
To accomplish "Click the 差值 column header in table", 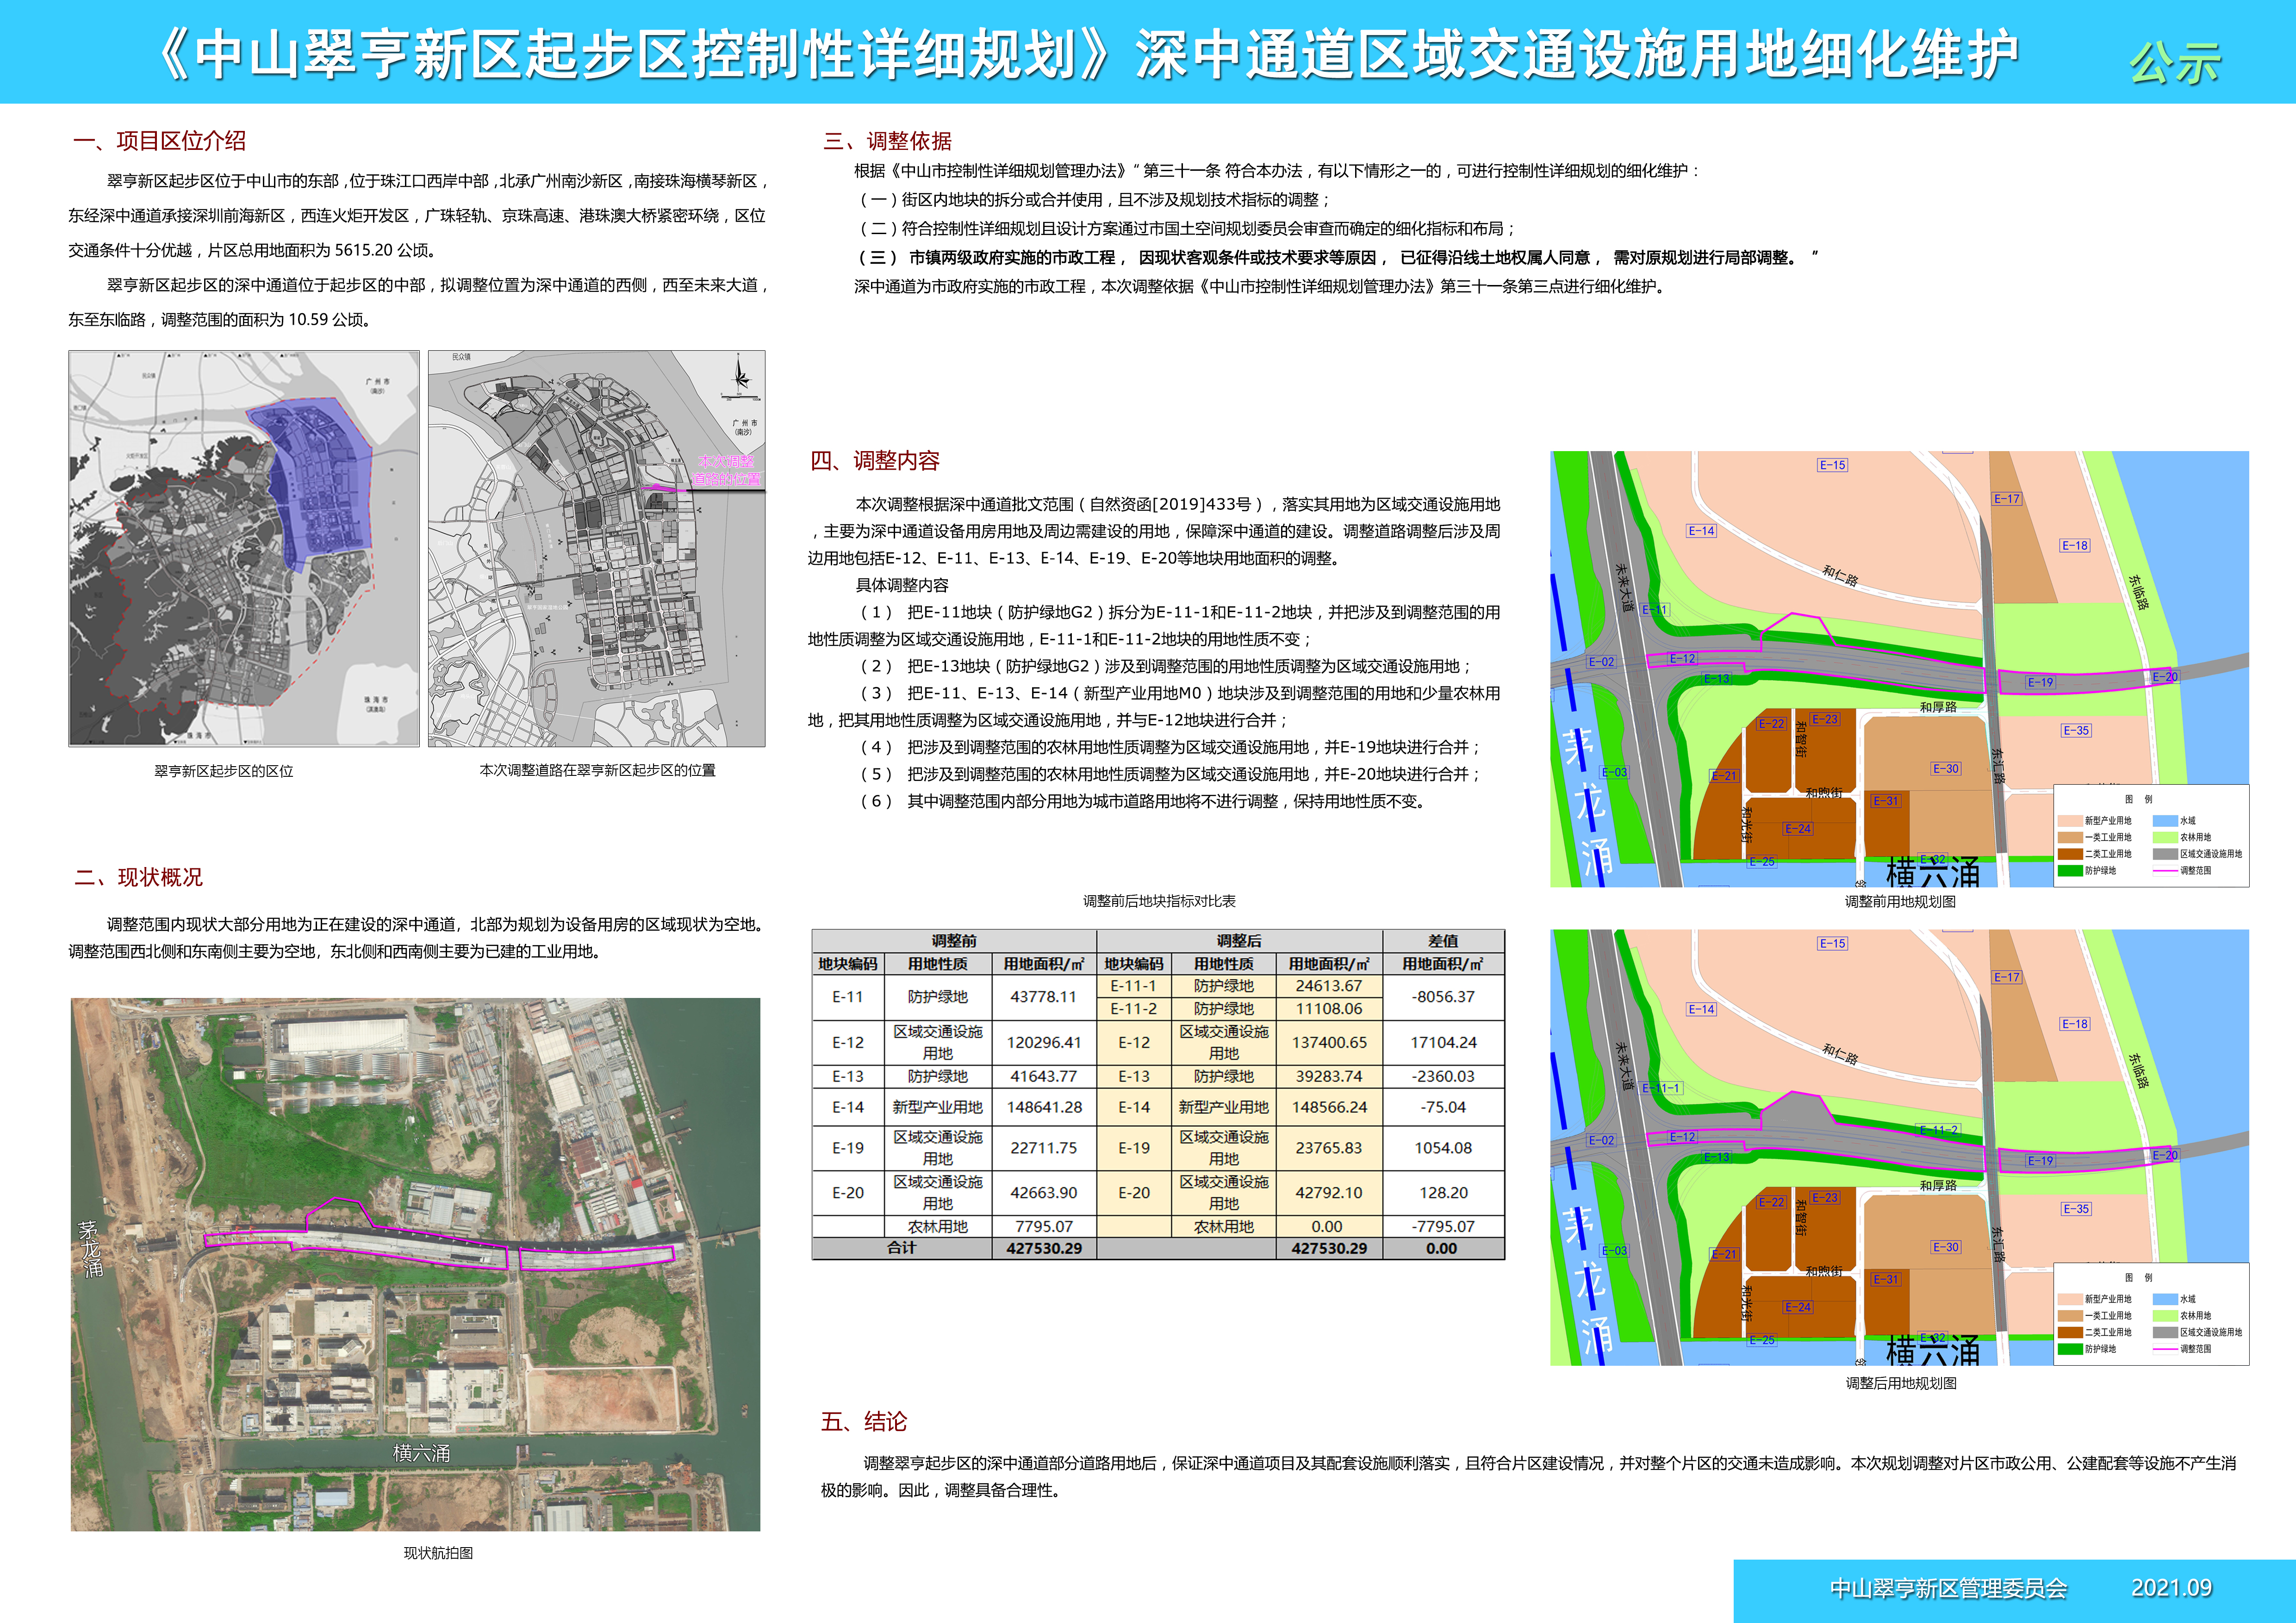I will coord(1442,941).
